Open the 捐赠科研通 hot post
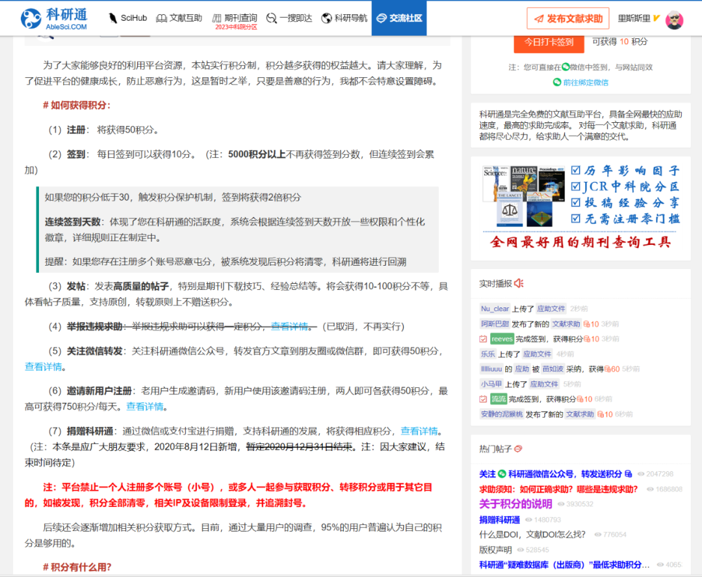 [500, 518]
